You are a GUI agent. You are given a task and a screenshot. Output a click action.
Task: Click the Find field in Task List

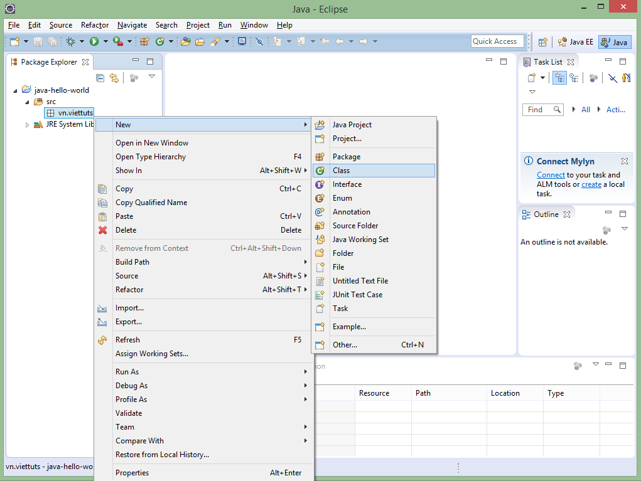point(542,109)
